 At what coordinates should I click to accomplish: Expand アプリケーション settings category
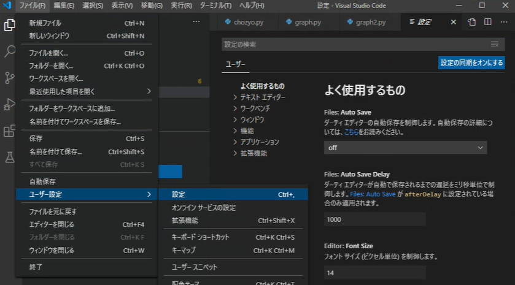256,142
